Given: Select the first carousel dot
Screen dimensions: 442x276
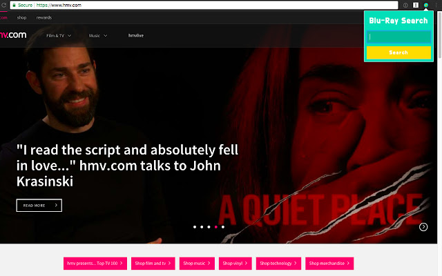Looking at the screenshot, I should pyautogui.click(x=195, y=227).
